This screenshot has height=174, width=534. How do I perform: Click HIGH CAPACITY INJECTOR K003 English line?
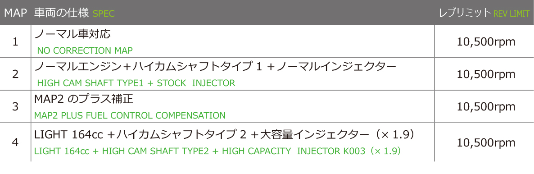click(218, 151)
